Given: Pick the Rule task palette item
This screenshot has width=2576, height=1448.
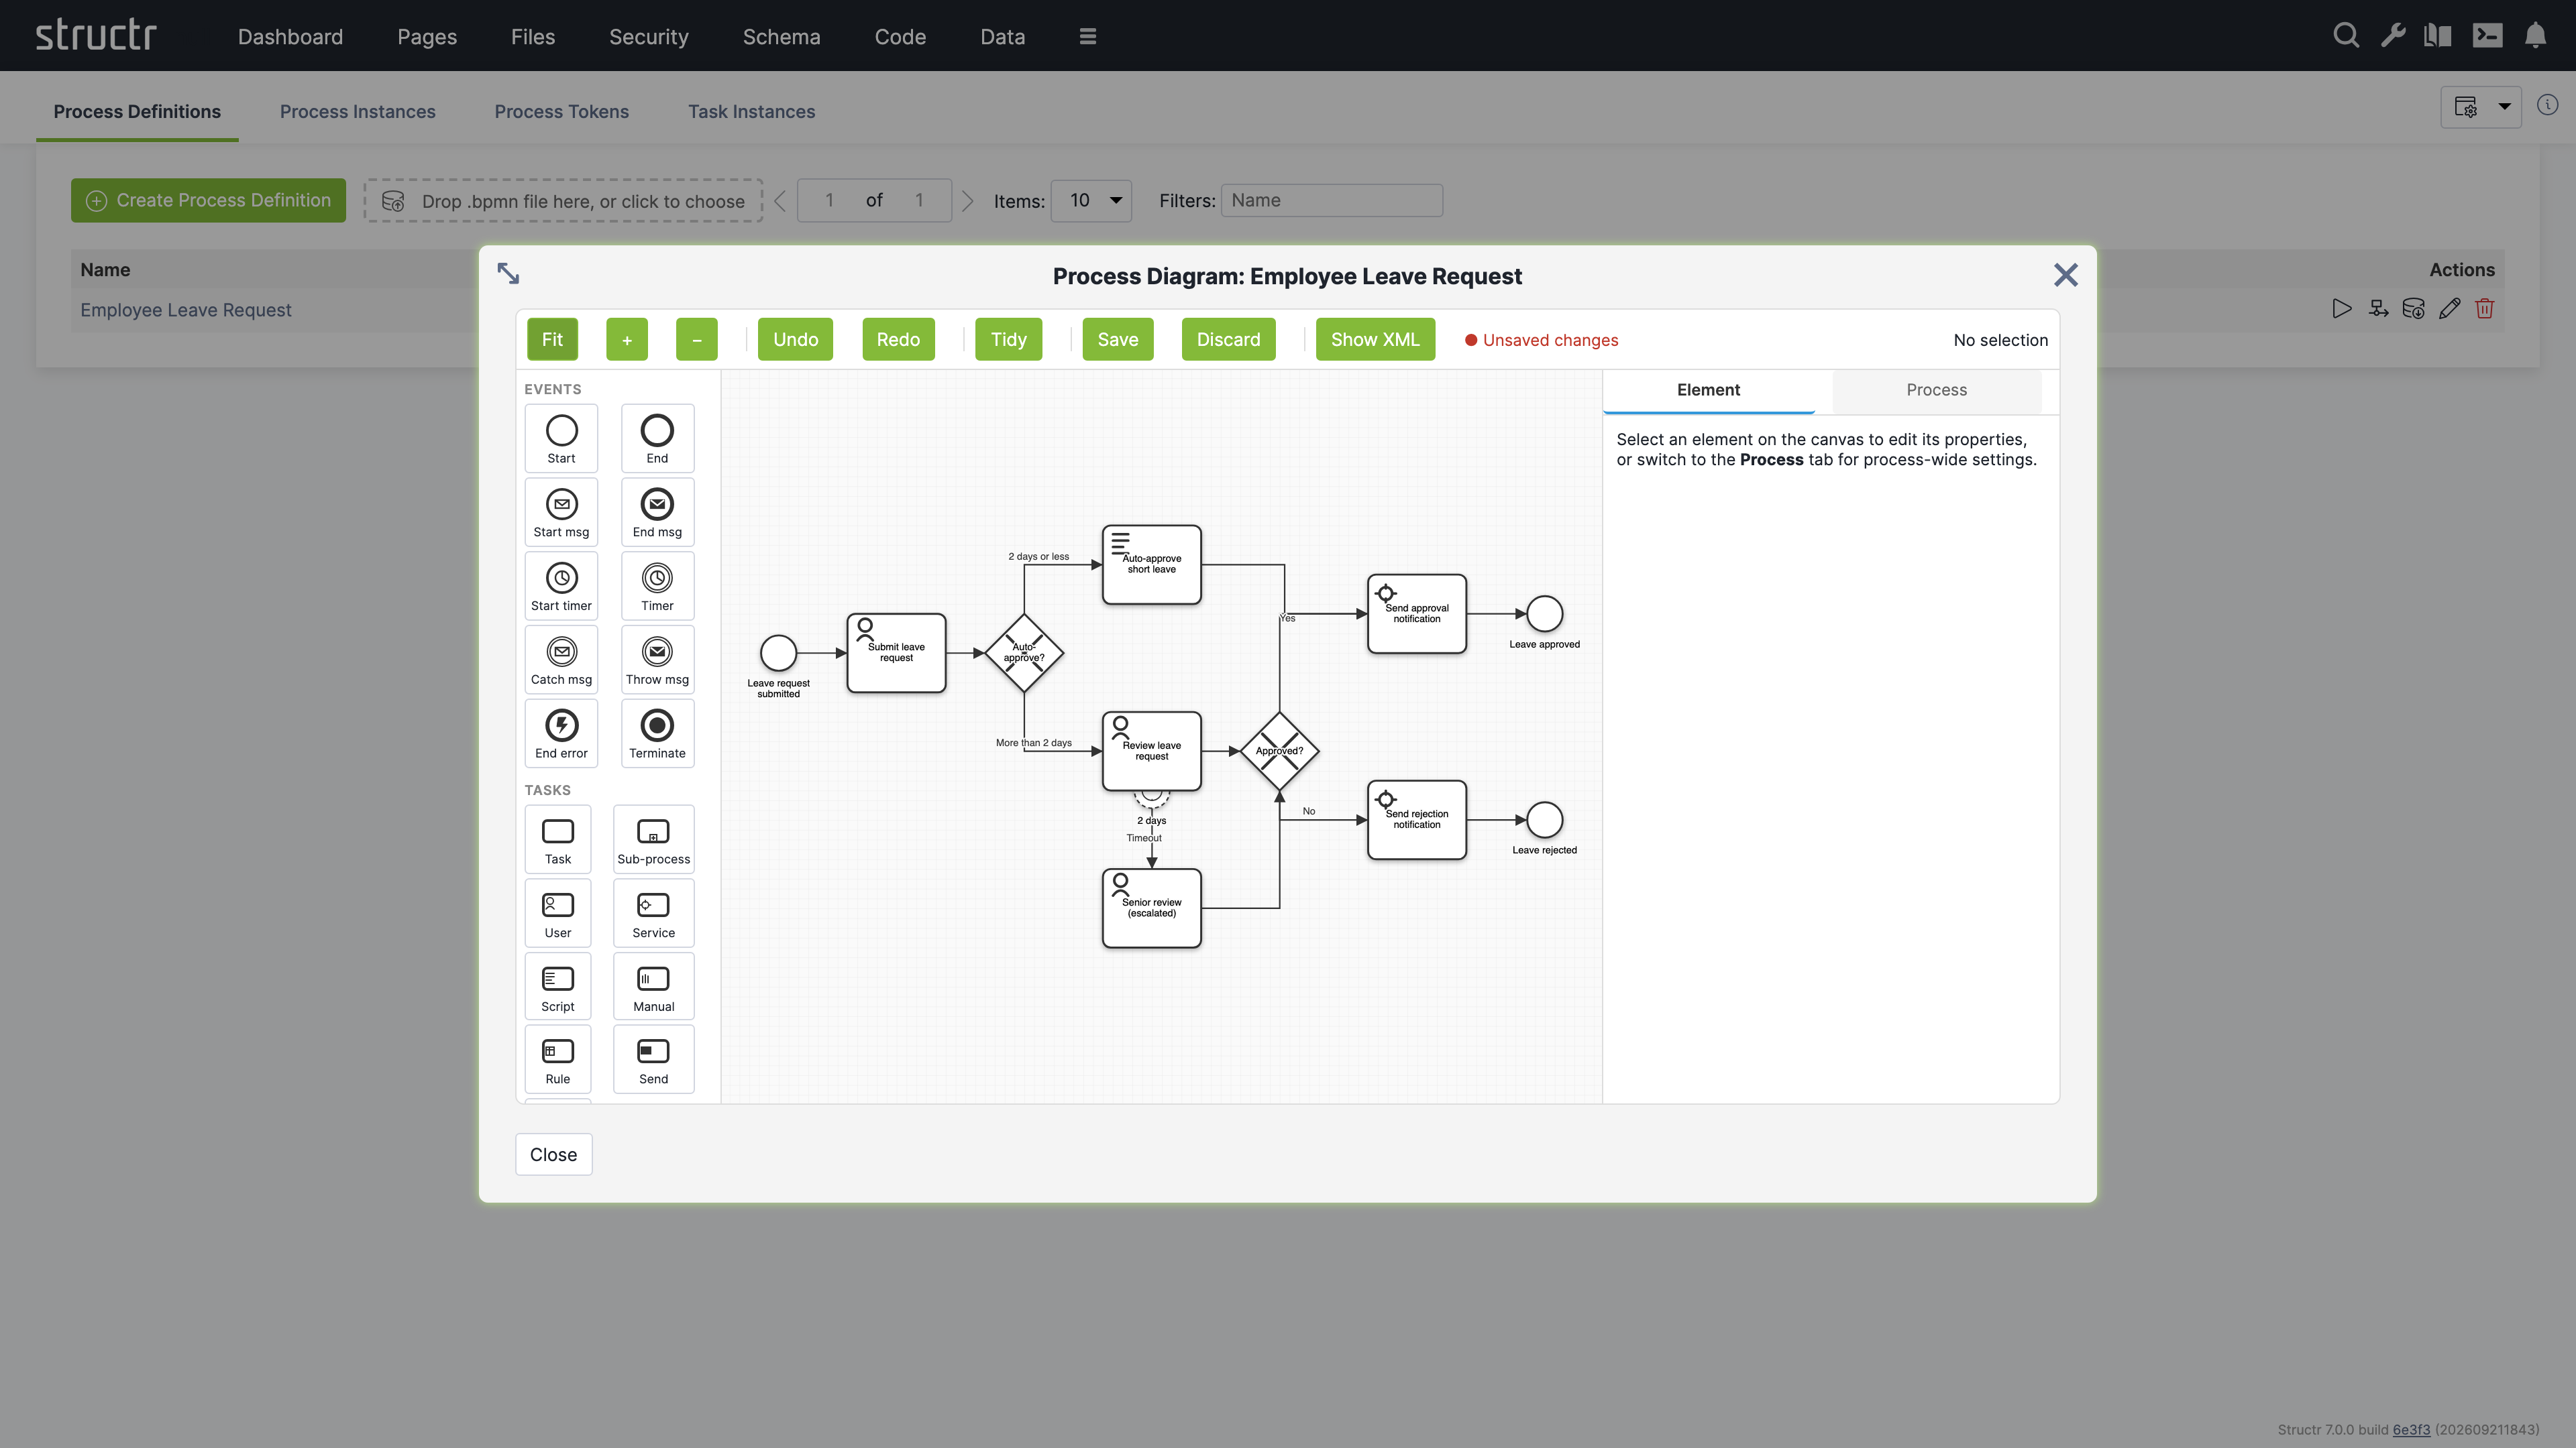Looking at the screenshot, I should coord(558,1061).
